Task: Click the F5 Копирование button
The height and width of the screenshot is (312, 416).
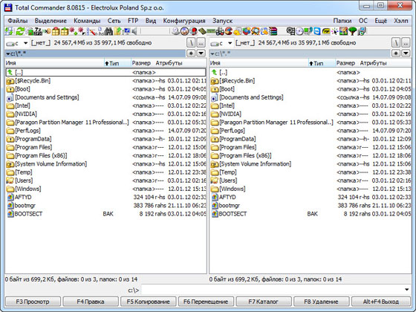Action: click(x=148, y=302)
